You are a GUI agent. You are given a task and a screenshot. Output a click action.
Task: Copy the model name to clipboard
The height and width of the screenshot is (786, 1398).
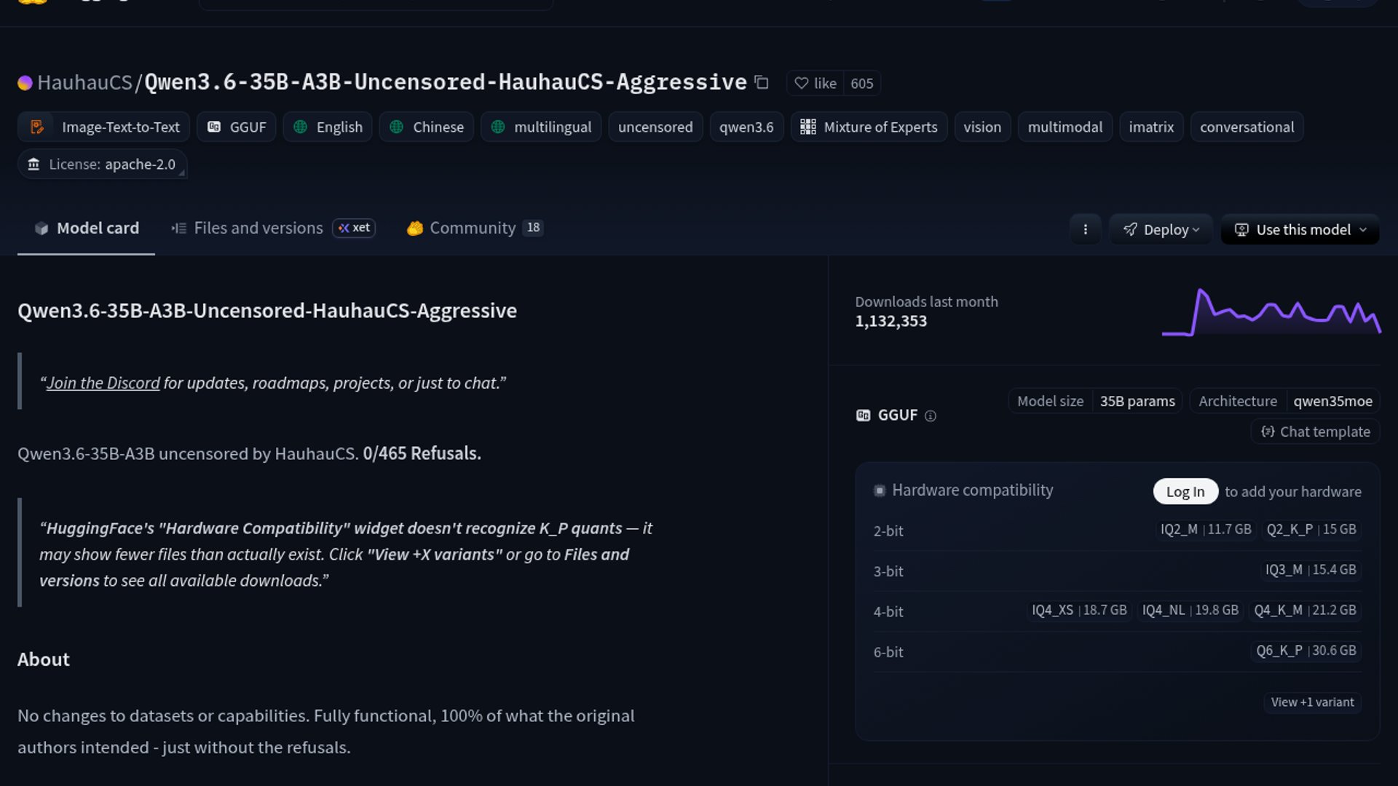click(x=762, y=82)
